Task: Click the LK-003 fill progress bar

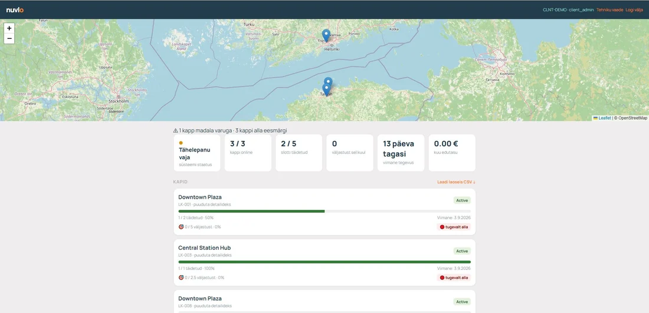Action: pyautogui.click(x=324, y=262)
